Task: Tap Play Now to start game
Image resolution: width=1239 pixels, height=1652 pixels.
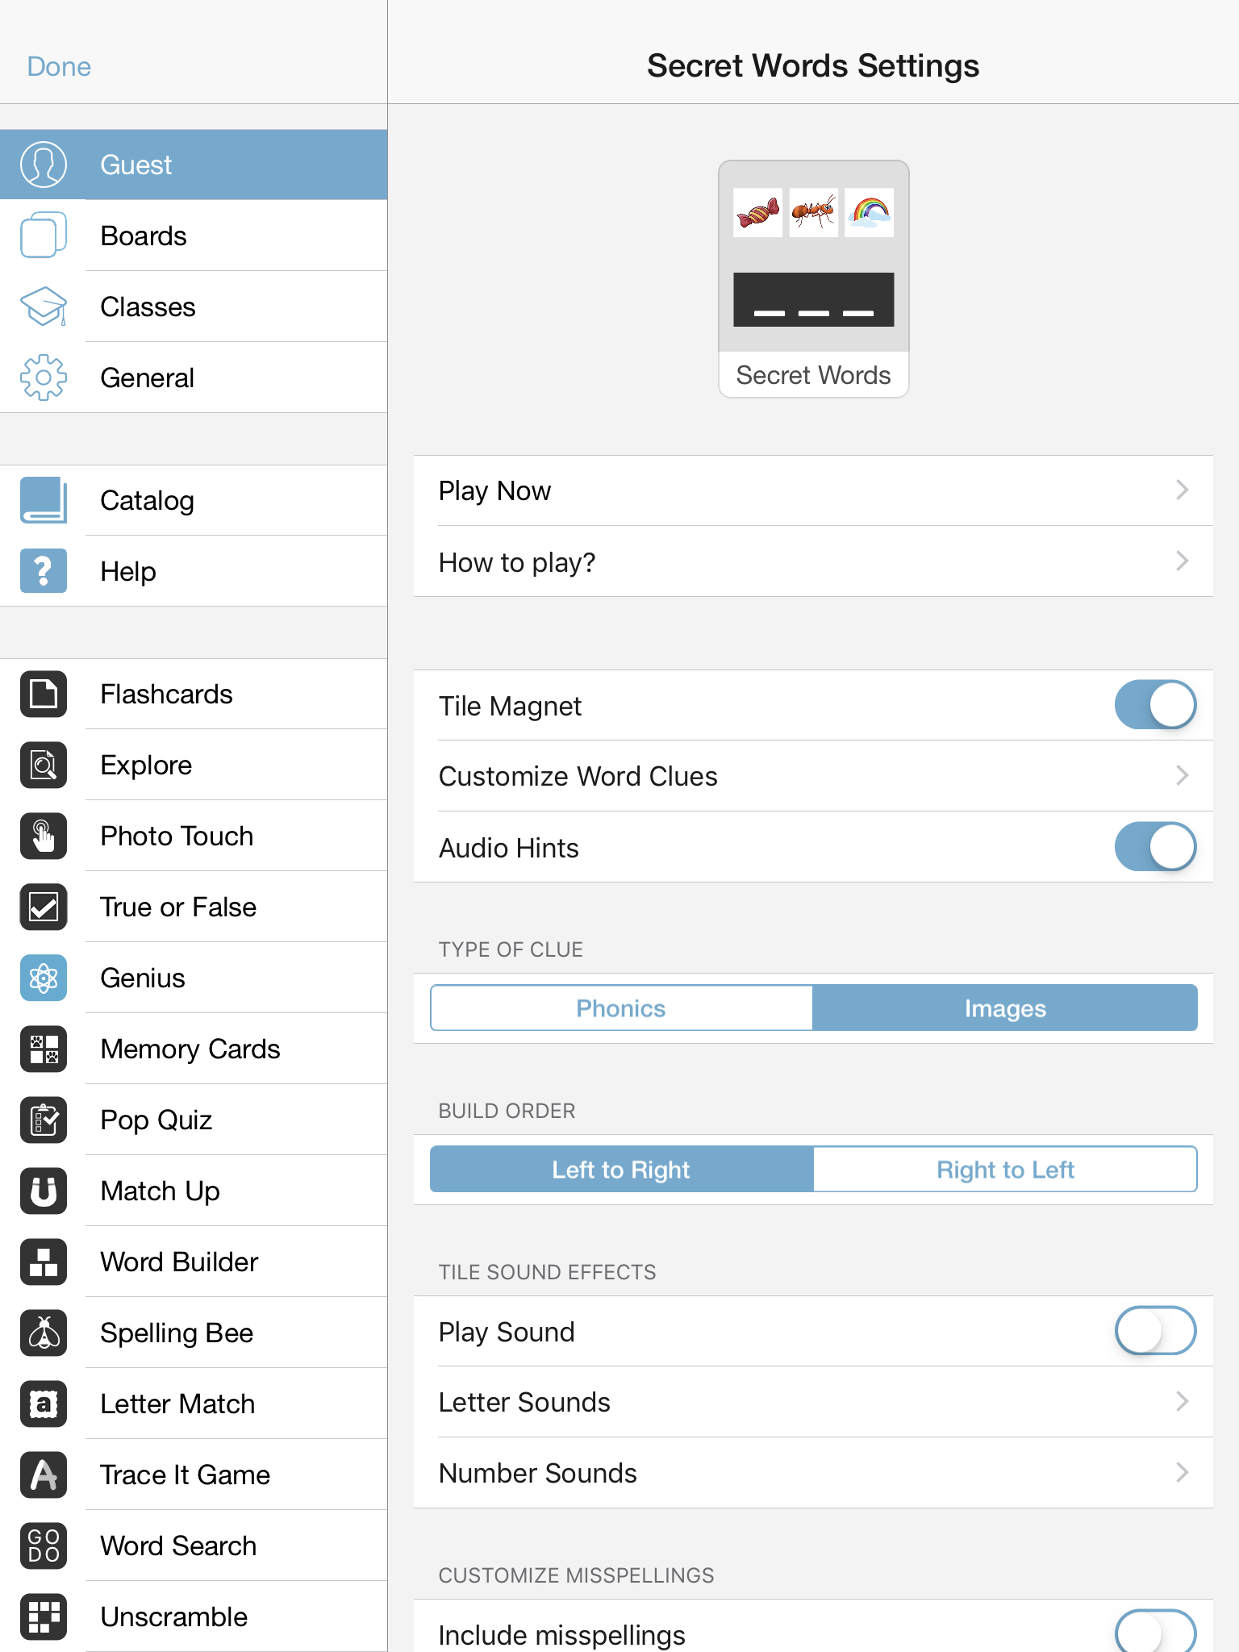Action: click(x=813, y=490)
